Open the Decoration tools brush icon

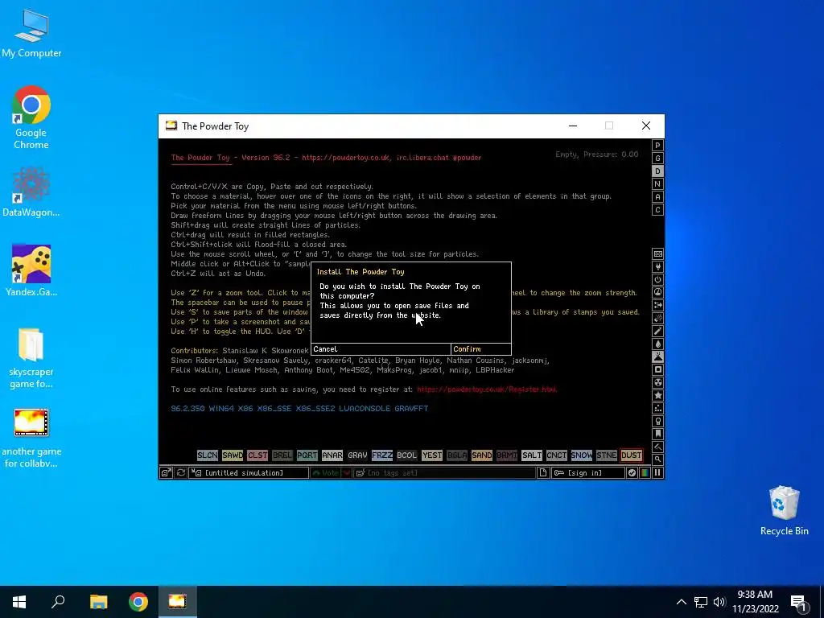[658, 447]
